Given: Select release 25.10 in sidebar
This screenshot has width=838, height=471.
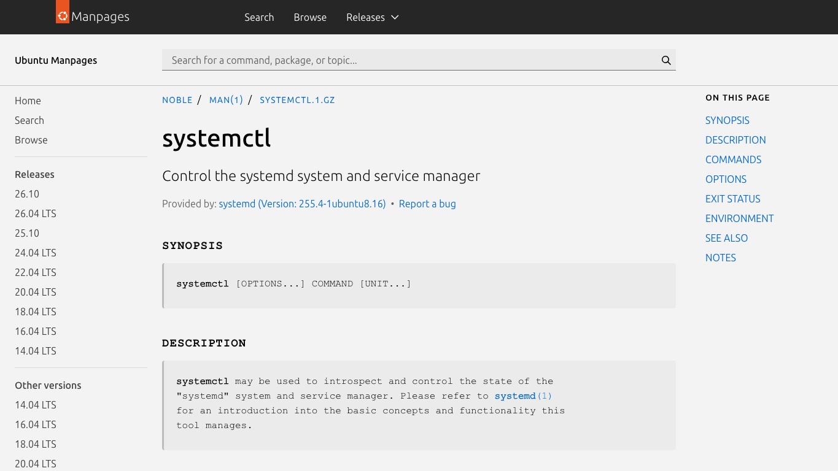Looking at the screenshot, I should coord(27,233).
